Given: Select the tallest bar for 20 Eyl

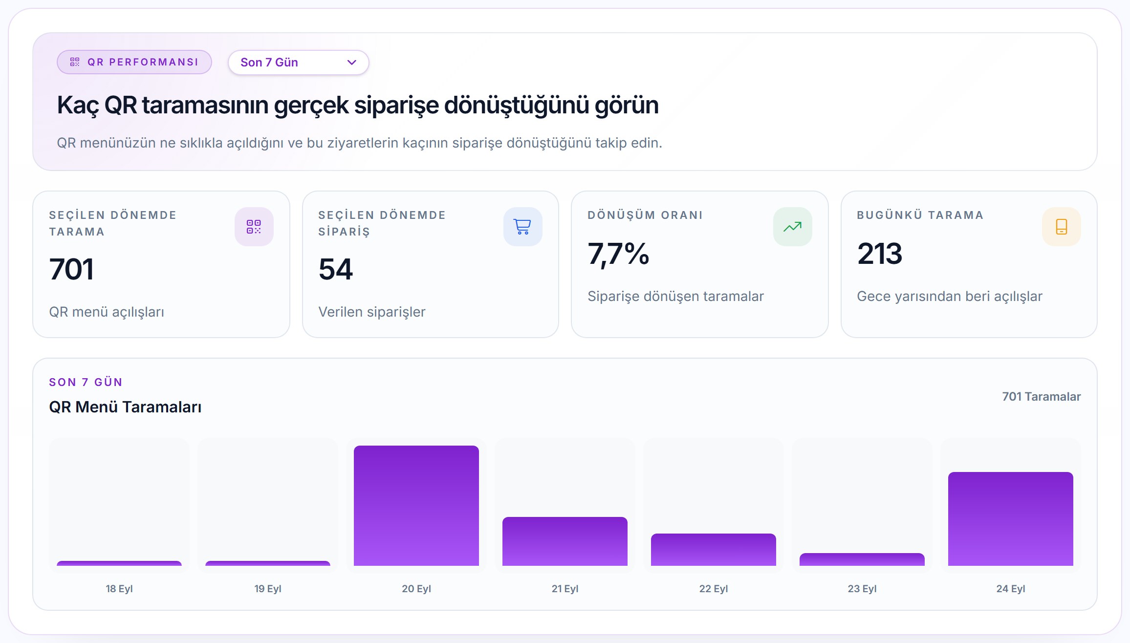Looking at the screenshot, I should click(416, 506).
